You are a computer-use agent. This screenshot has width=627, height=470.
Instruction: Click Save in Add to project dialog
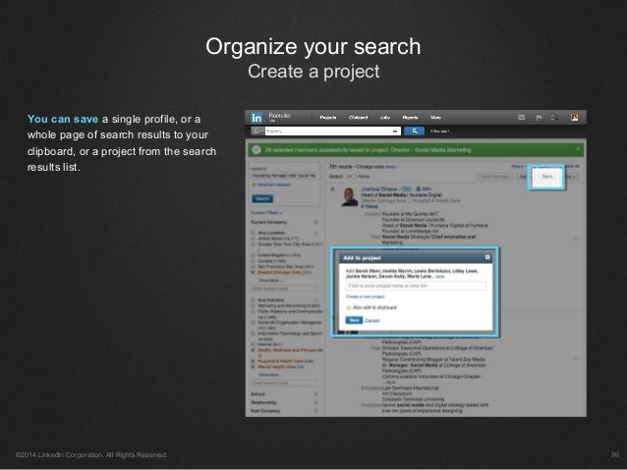(354, 320)
